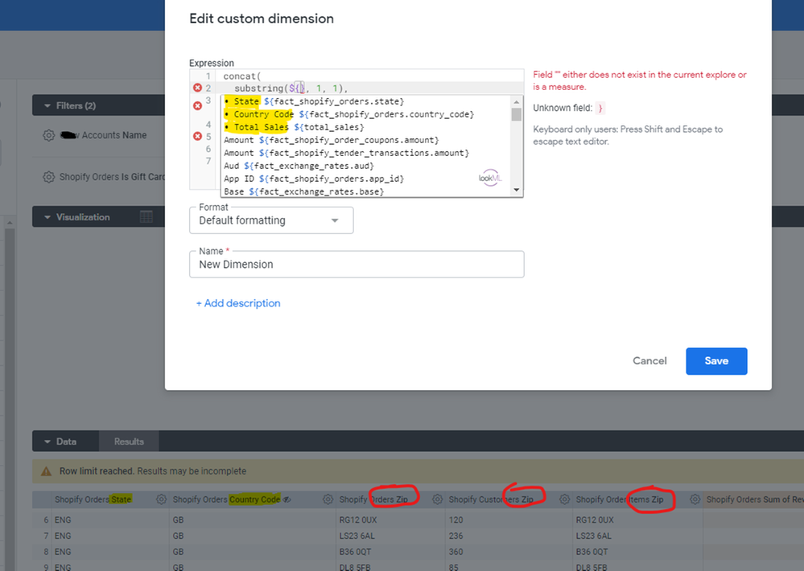Click Unknown field brace token
Image resolution: width=804 pixels, height=571 pixels.
(600, 108)
